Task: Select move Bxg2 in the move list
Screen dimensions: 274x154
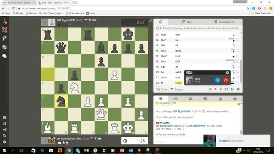Action: click(178, 51)
